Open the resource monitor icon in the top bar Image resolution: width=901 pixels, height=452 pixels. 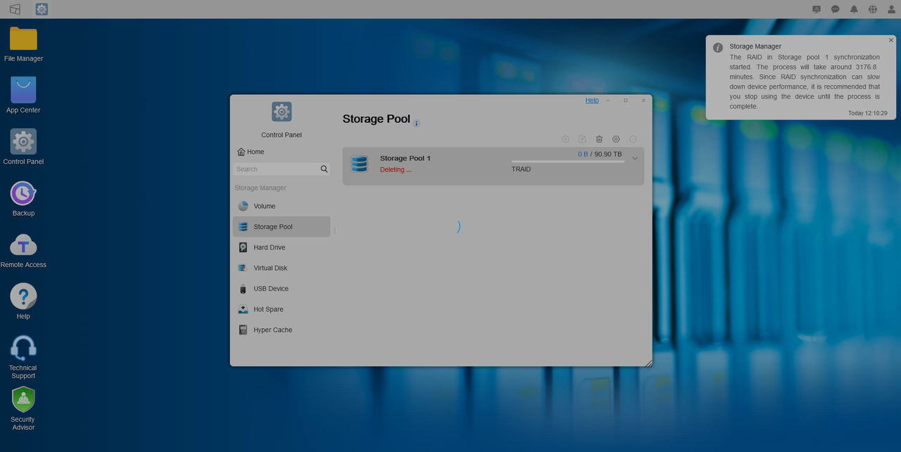tap(817, 9)
